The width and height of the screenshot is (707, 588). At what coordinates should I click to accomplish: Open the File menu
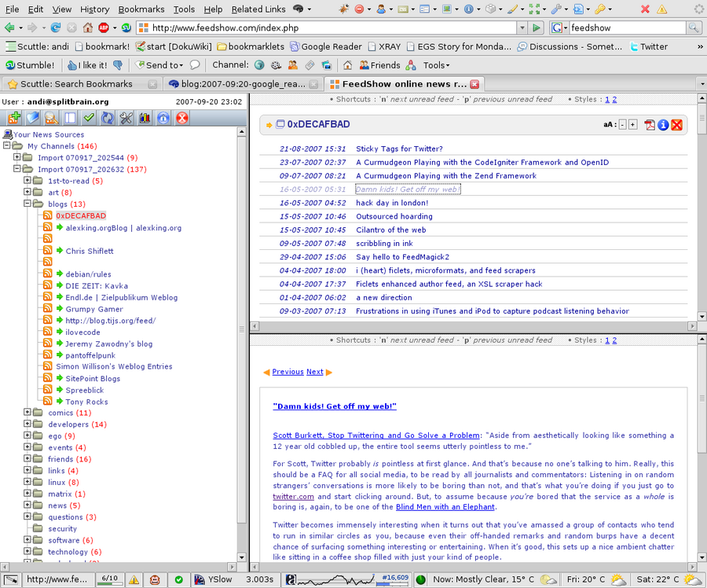coord(12,9)
